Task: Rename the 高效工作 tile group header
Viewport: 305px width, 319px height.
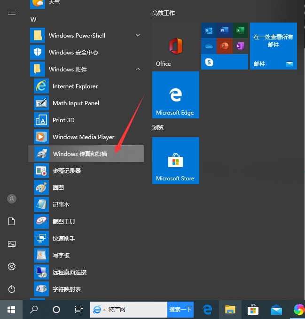Action: pos(164,13)
